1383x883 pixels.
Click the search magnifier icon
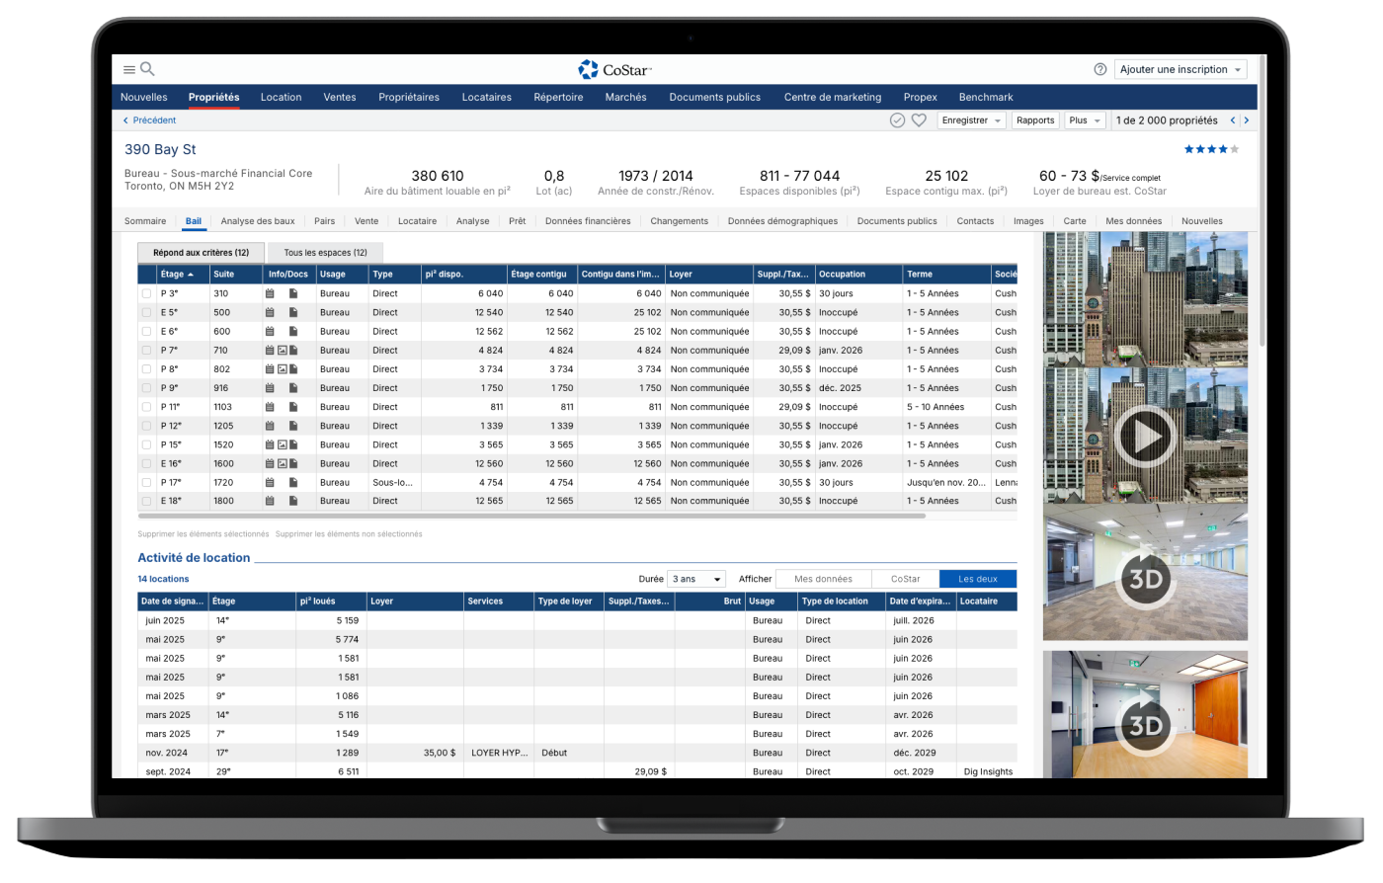click(147, 69)
